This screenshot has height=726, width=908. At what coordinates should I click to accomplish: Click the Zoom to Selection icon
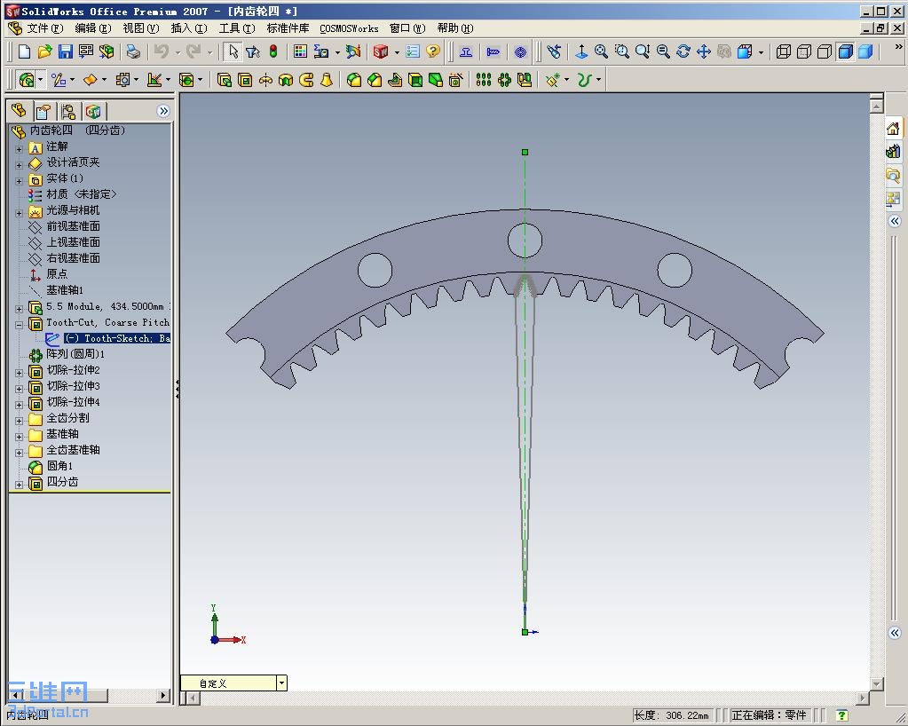click(x=663, y=52)
